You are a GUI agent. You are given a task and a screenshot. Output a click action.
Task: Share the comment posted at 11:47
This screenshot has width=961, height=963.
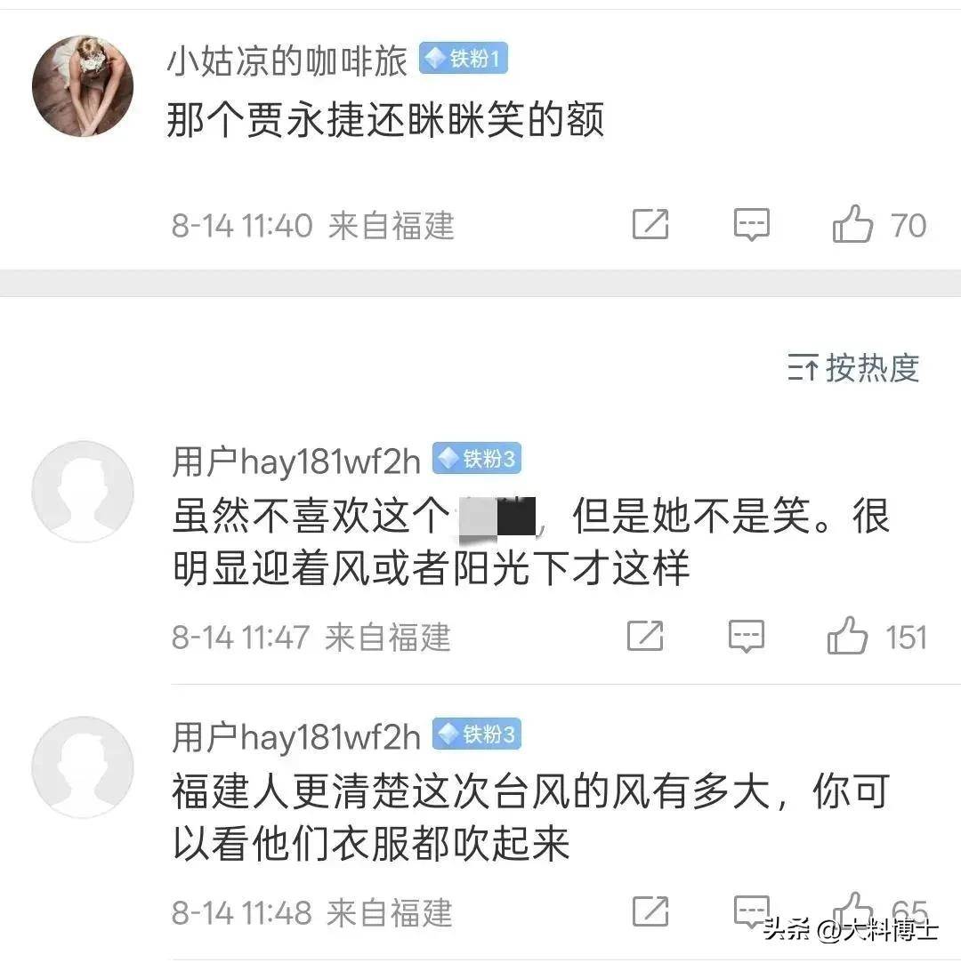point(645,636)
